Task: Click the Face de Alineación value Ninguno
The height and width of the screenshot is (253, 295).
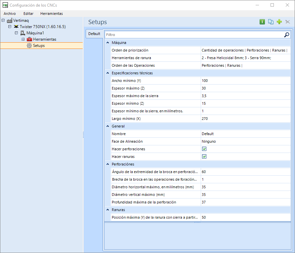Action: point(246,141)
